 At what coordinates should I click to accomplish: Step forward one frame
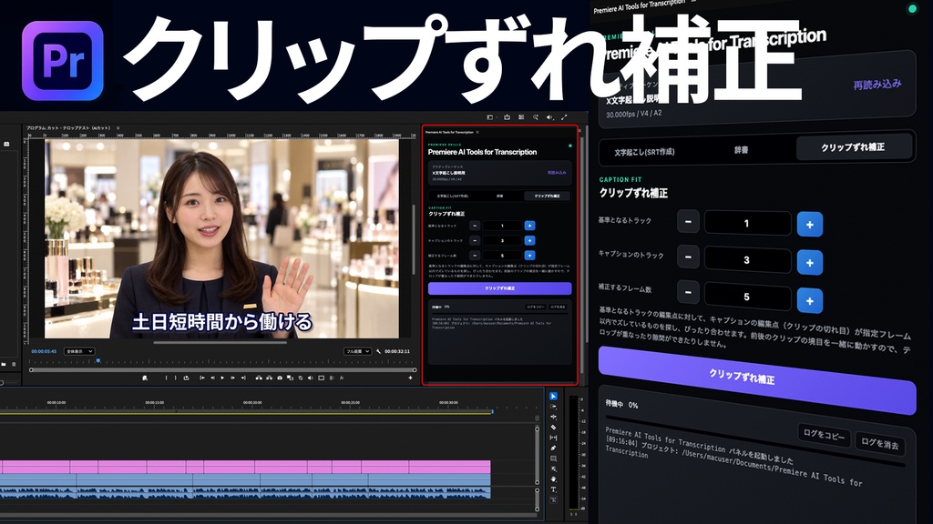[232, 378]
